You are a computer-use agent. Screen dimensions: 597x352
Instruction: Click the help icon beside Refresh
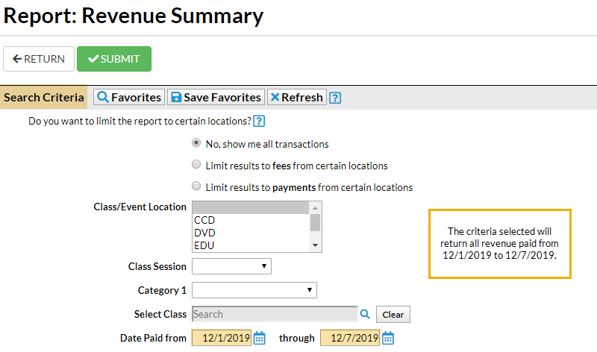(335, 98)
